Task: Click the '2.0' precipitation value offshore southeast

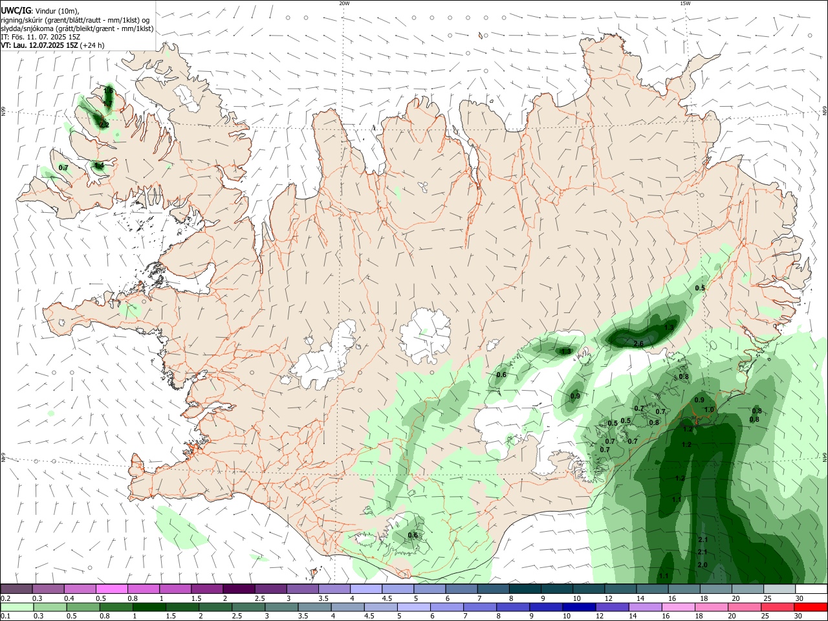Action: 703,565
